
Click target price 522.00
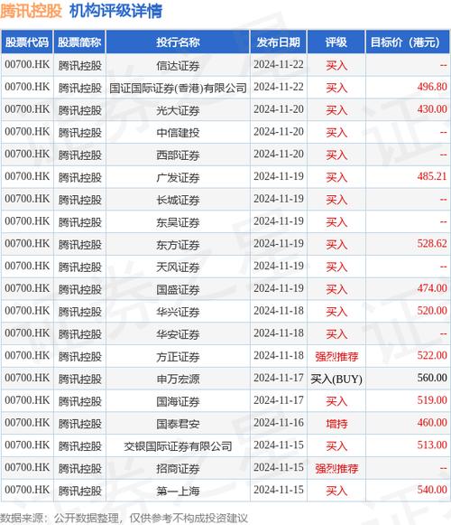[432, 355]
